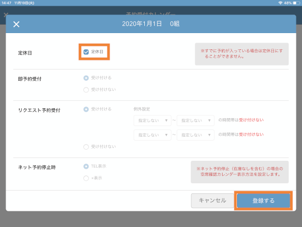Click the キャンセル button
The width and height of the screenshot is (302, 227).
coord(213,201)
